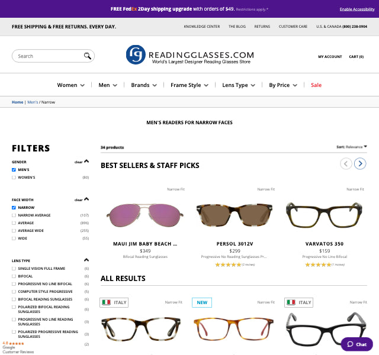Open Google Customer Reviews badge
Image resolution: width=379 pixels, height=355 pixels.
[x=18, y=347]
